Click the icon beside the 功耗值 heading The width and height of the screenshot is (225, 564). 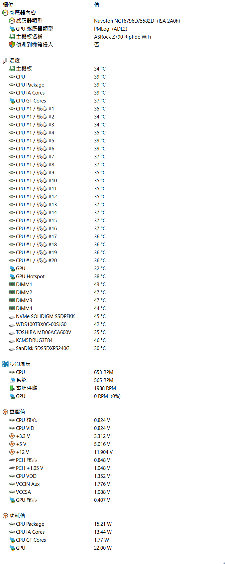(5, 516)
